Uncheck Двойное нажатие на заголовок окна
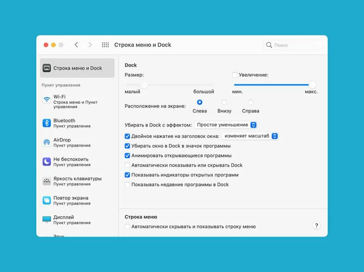Viewport: 364px width, 272px height. point(127,136)
